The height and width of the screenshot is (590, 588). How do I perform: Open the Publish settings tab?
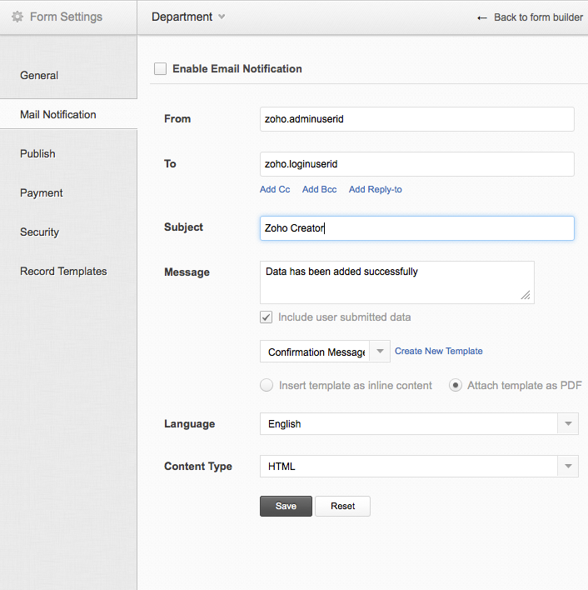tap(37, 154)
